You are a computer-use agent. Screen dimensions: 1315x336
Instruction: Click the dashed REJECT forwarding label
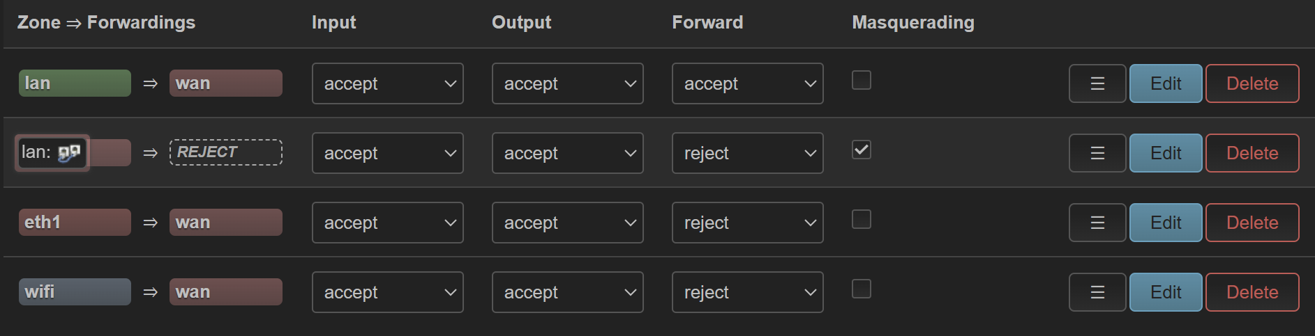click(x=226, y=152)
